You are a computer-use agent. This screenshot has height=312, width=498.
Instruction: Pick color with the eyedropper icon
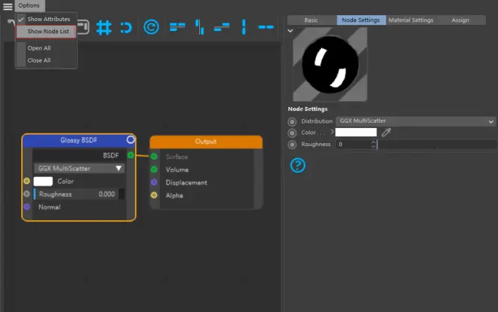(386, 132)
